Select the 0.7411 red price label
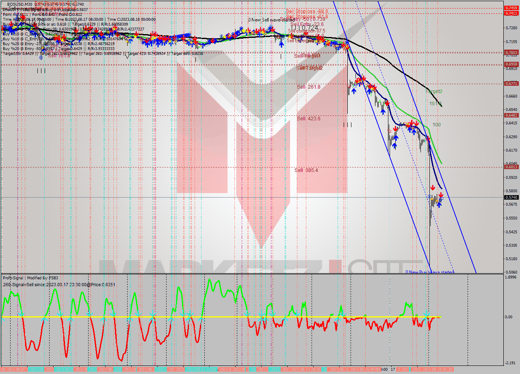The width and height of the screenshot is (520, 374). 511,13
